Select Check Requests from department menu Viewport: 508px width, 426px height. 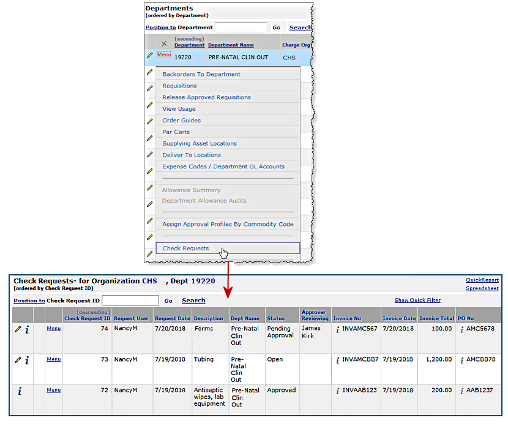[x=185, y=248]
